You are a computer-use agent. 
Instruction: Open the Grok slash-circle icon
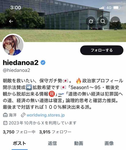(x=91, y=21)
